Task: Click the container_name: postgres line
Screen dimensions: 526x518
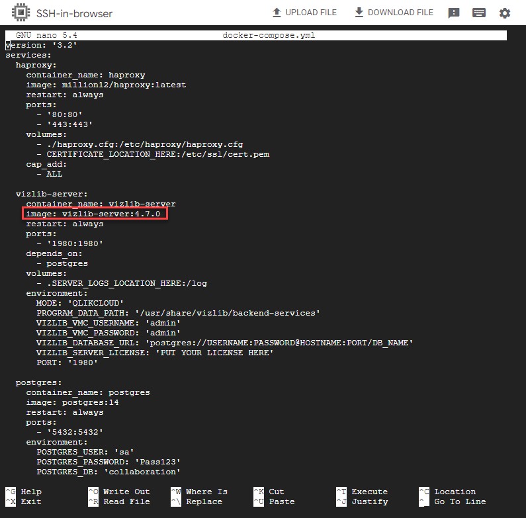Action: pos(88,392)
